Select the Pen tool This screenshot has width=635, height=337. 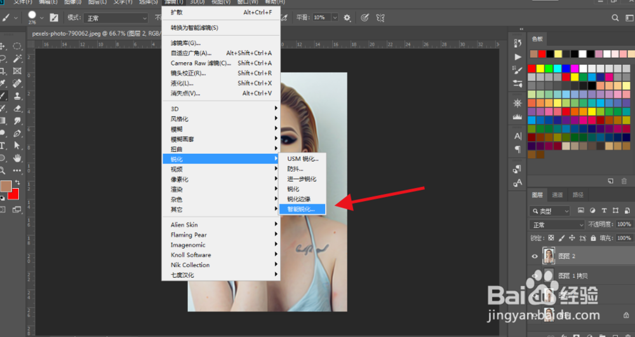coord(17,133)
